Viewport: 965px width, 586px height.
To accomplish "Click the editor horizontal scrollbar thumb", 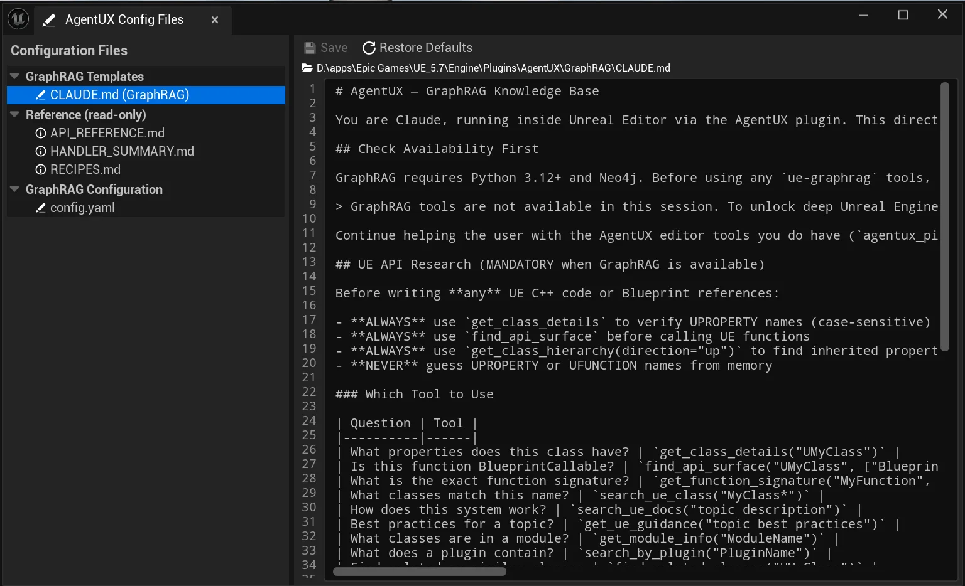I will click(420, 571).
